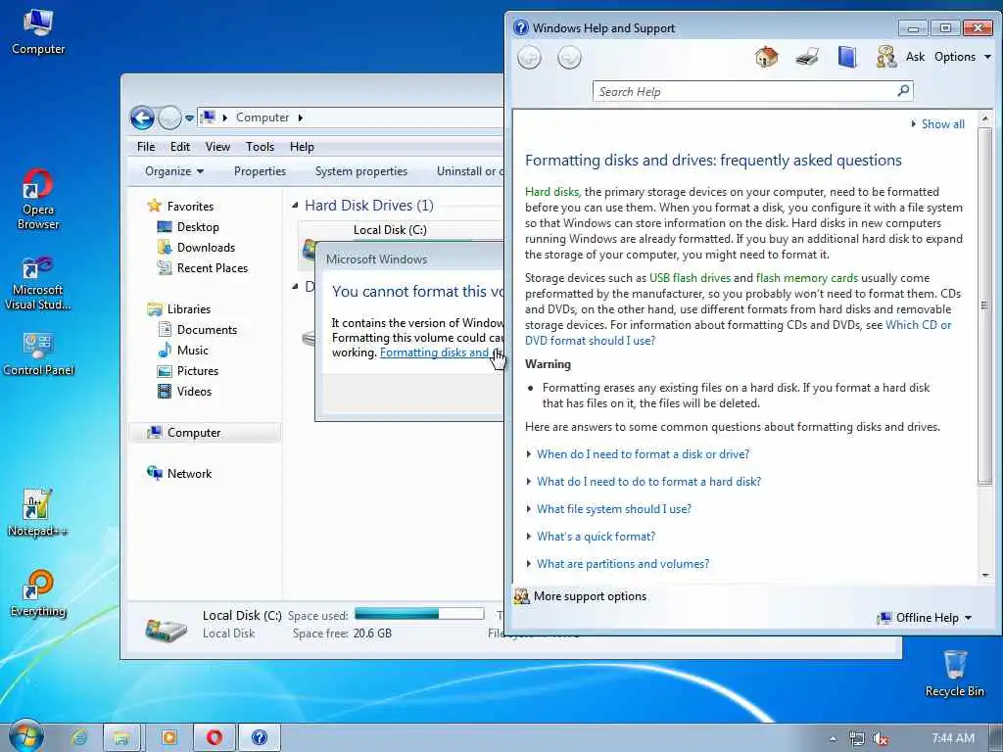Click the Help back arrow button
The height and width of the screenshot is (752, 1003).
(x=529, y=58)
